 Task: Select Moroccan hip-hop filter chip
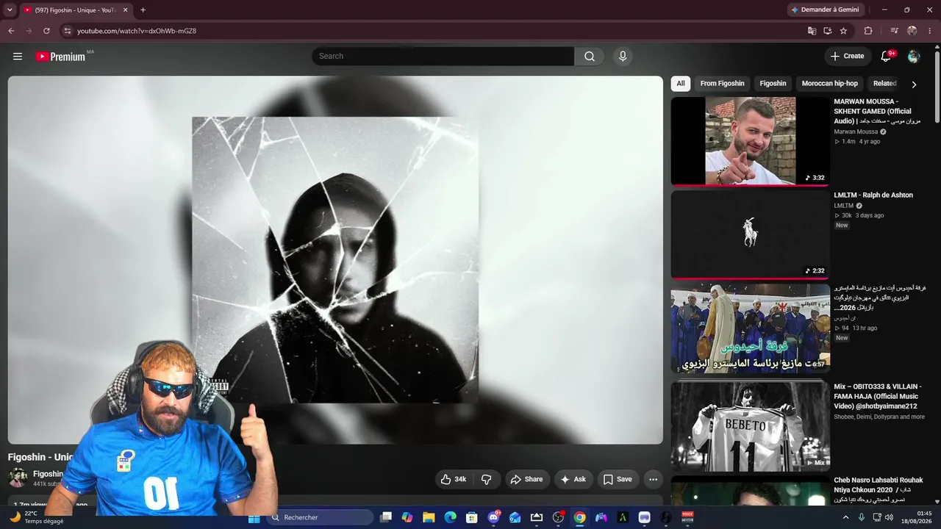click(x=830, y=84)
